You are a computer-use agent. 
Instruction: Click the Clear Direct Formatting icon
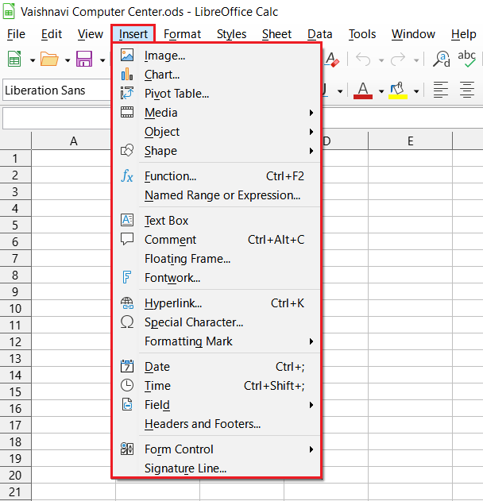pyautogui.click(x=332, y=60)
